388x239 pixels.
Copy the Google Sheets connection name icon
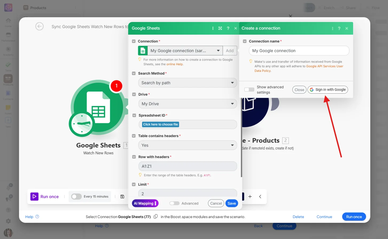[156, 217]
